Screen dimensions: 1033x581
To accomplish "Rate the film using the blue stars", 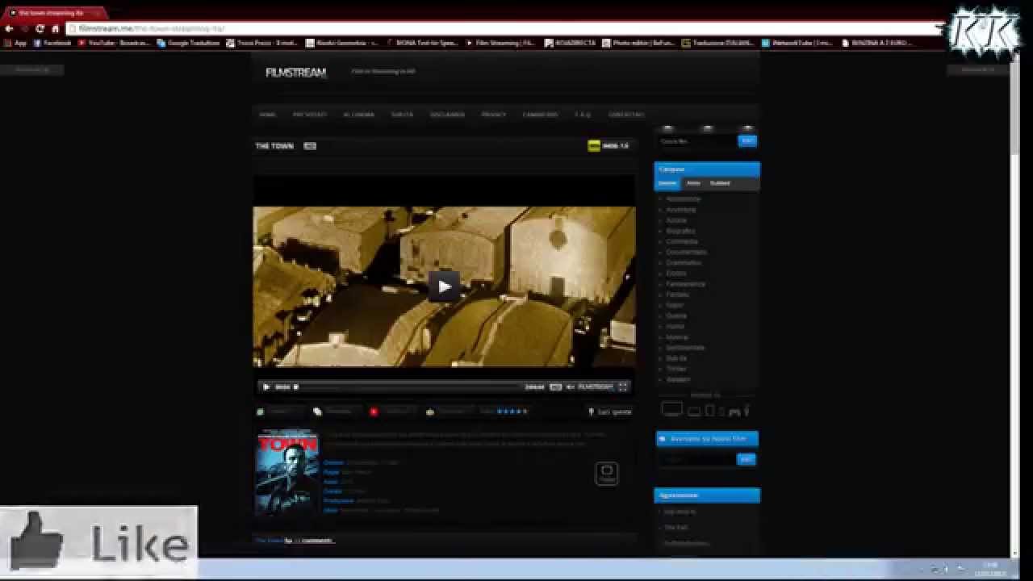I will tap(512, 412).
